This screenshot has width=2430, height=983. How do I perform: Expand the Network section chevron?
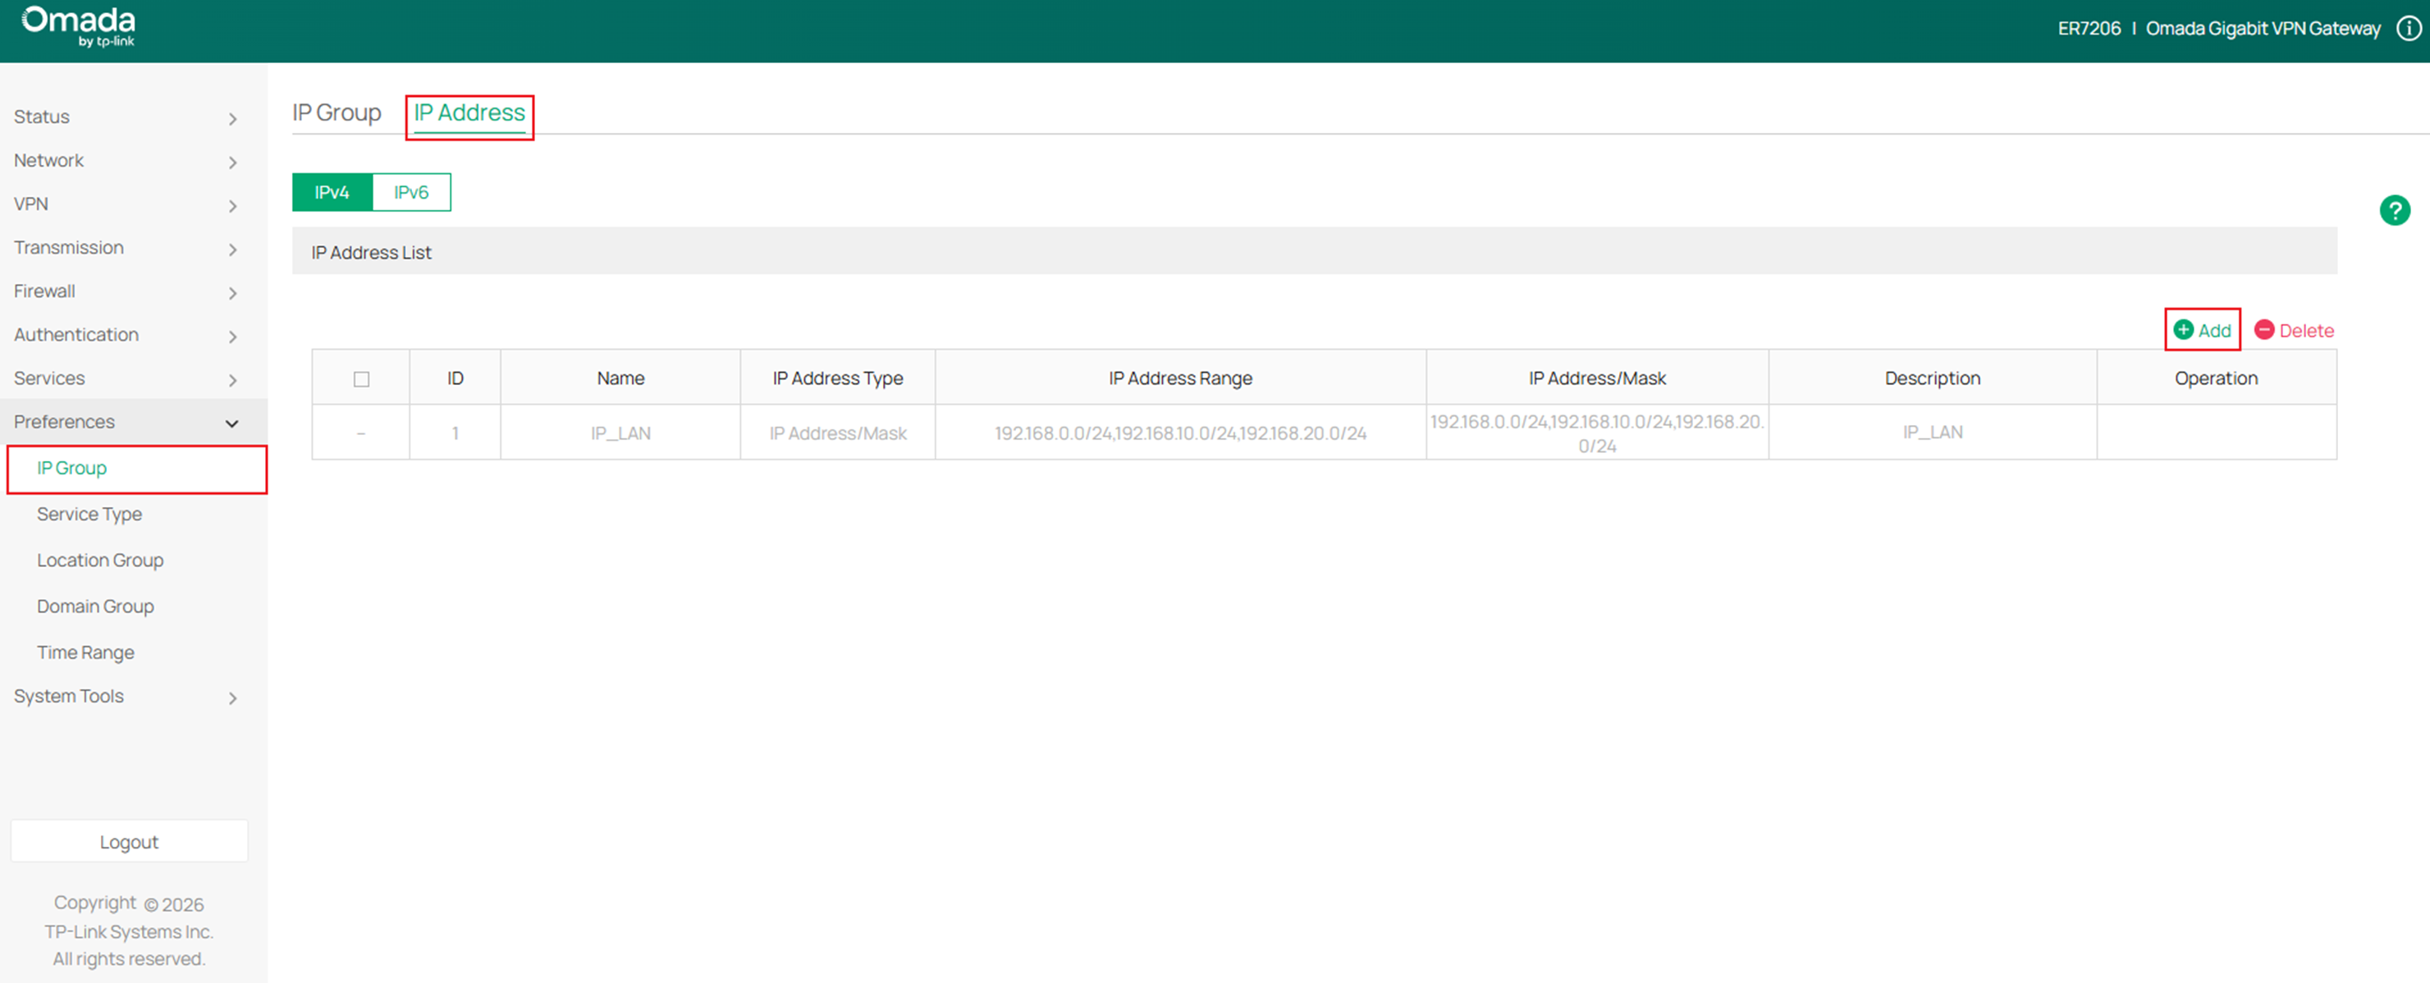pos(232,162)
